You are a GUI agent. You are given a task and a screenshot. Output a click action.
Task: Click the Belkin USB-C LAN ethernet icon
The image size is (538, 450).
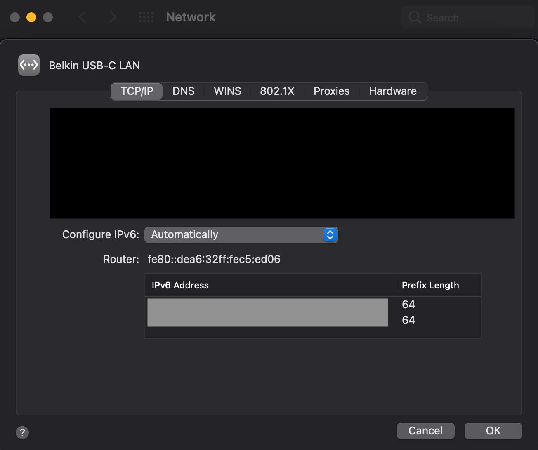point(29,65)
